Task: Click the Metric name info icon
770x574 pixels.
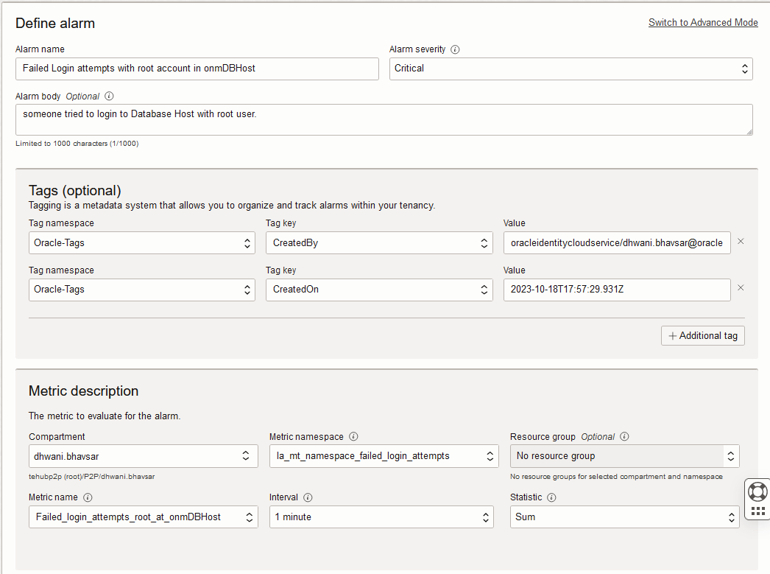Action: pyautogui.click(x=88, y=497)
